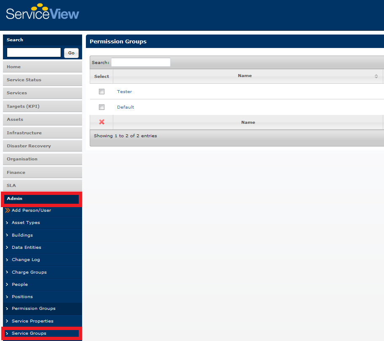Viewport: 384px width, 341px height.
Task: Open the Services menu item
Action: [x=43, y=93]
